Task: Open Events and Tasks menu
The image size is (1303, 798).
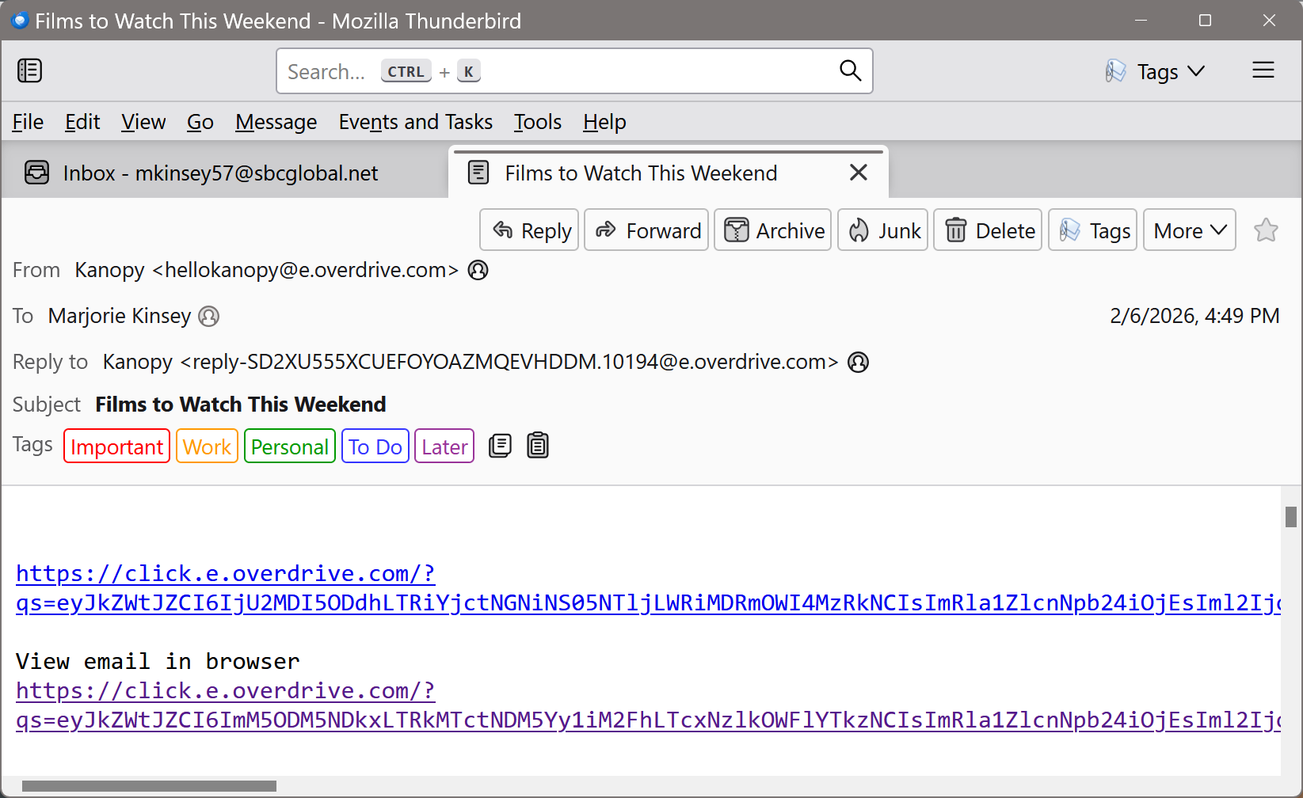Action: [416, 122]
